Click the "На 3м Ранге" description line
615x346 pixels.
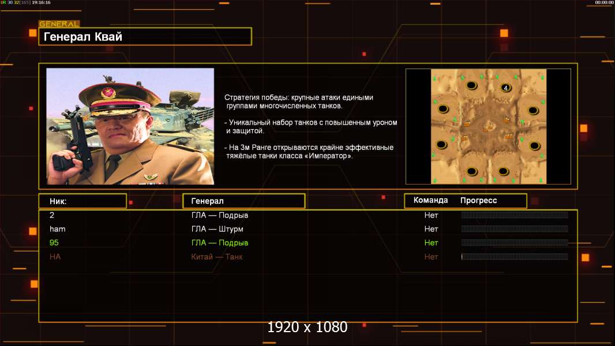pyautogui.click(x=309, y=152)
